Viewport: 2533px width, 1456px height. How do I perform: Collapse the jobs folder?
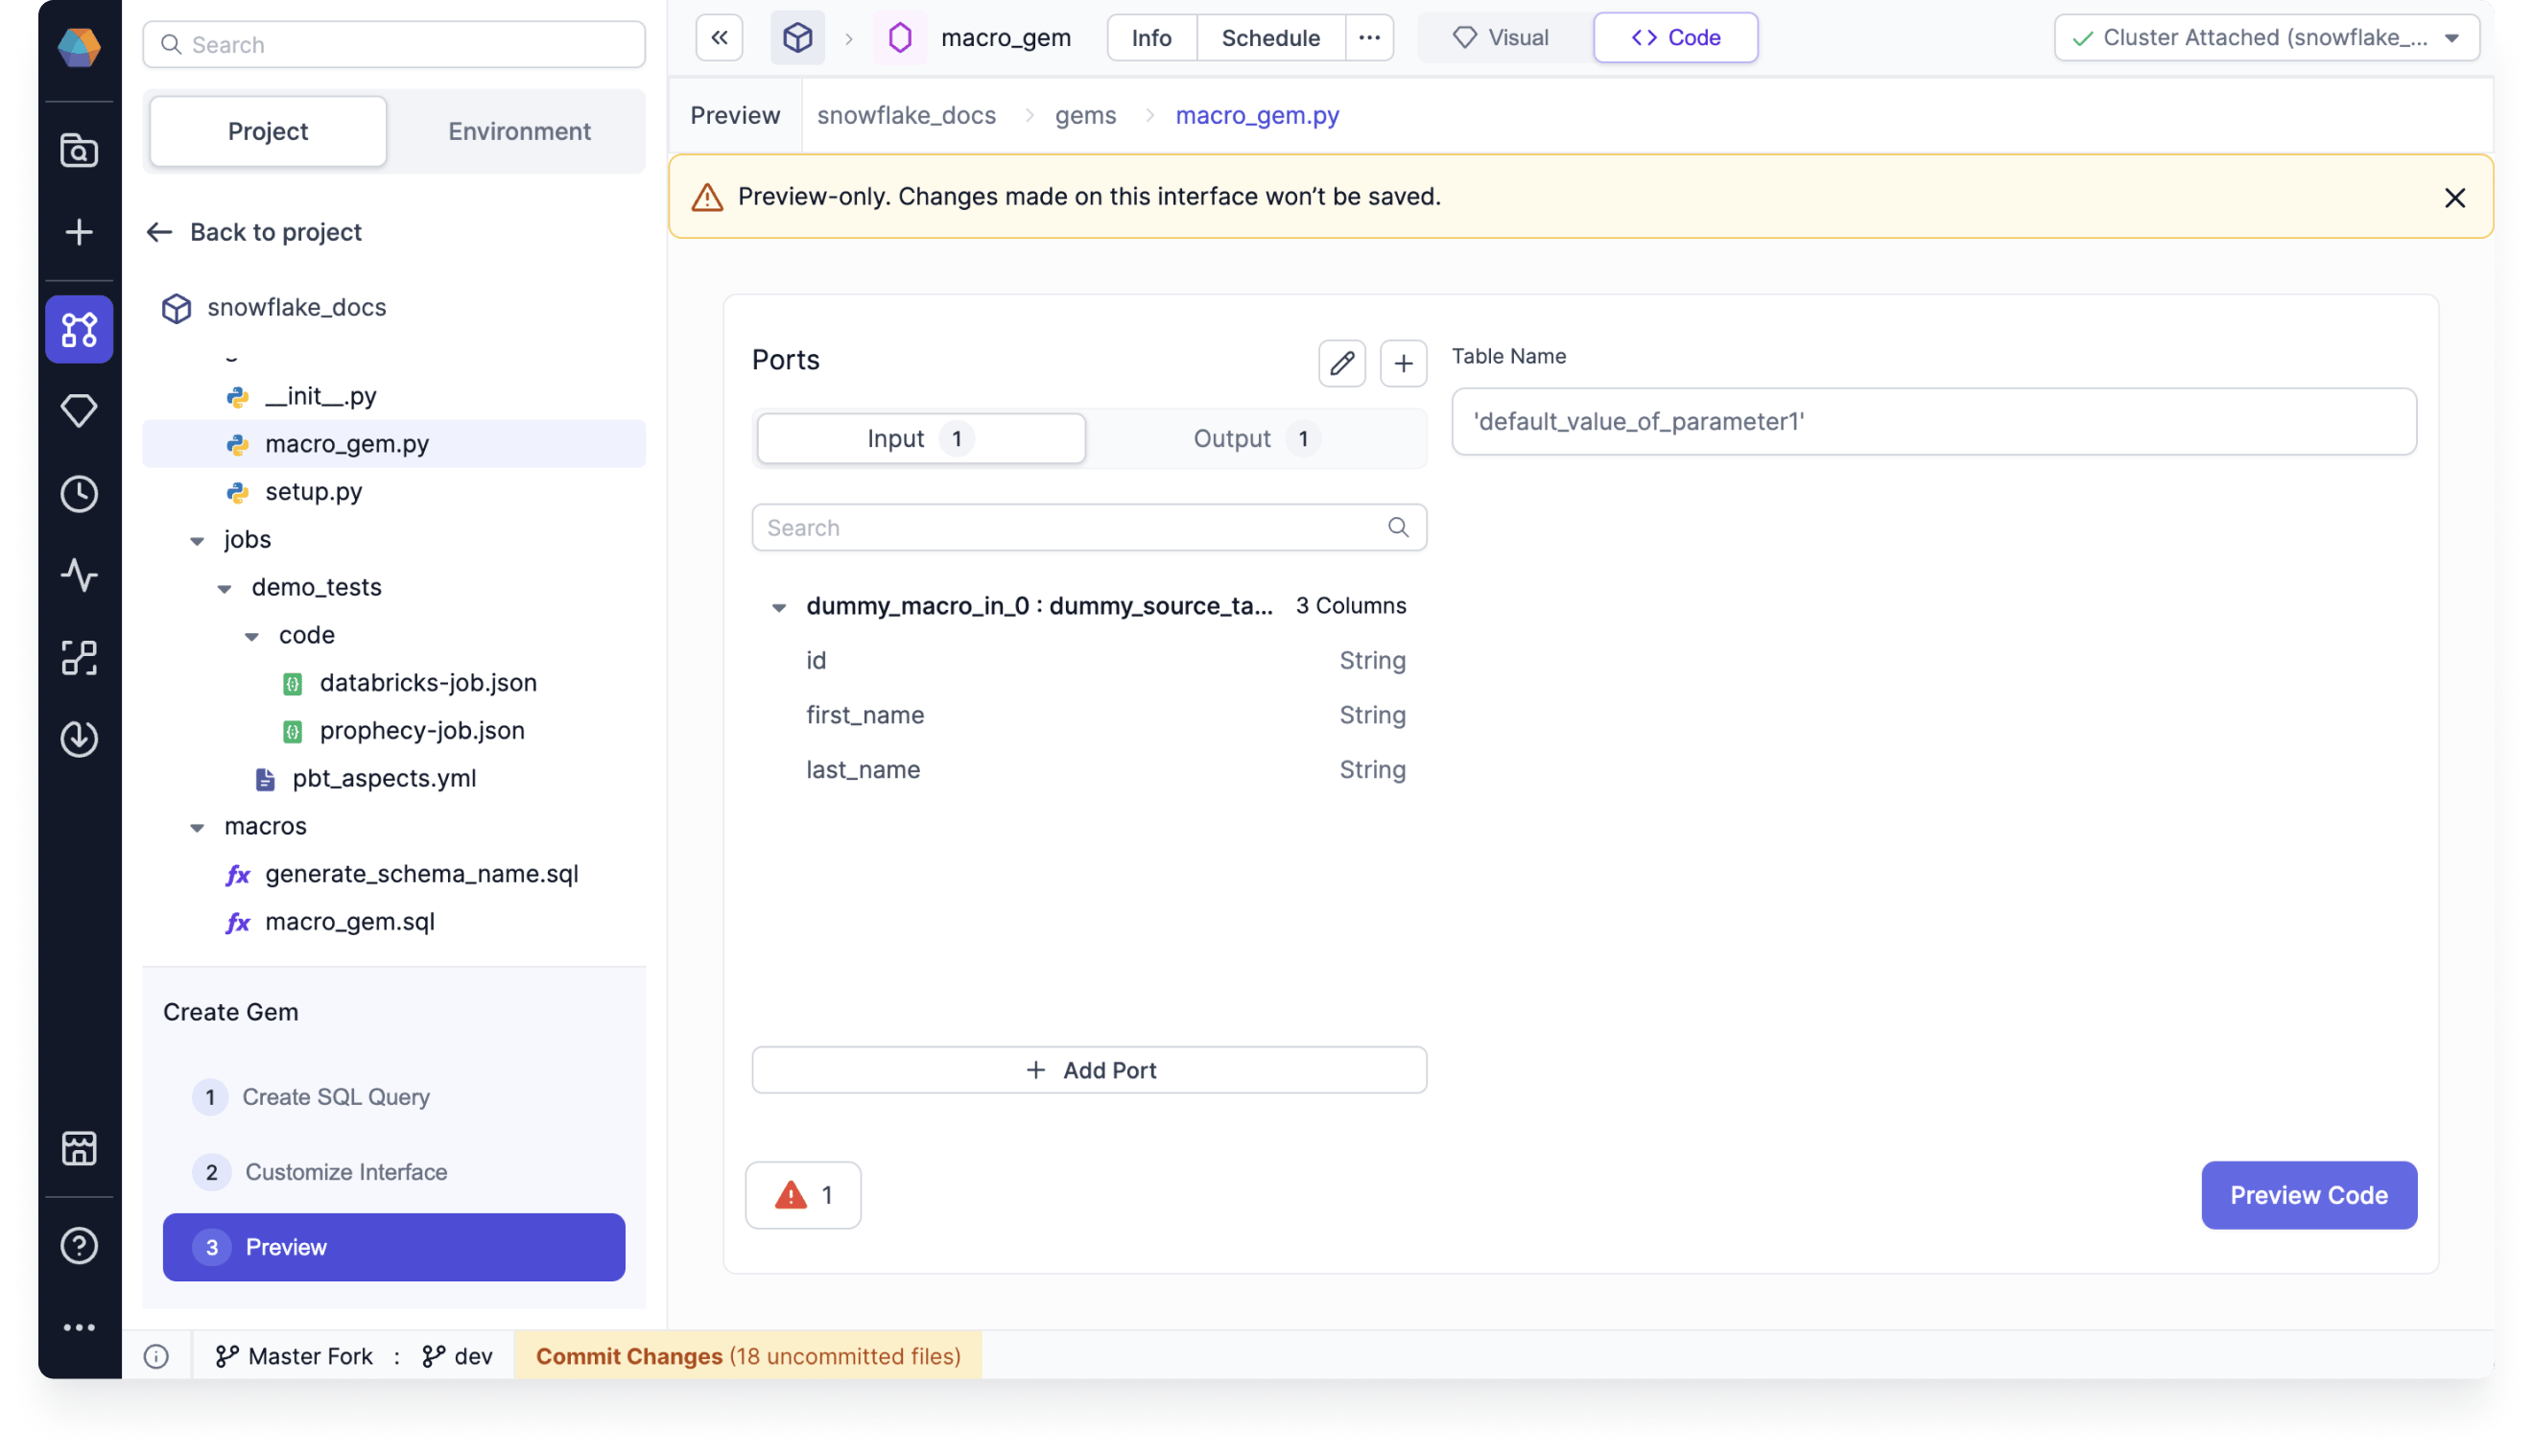click(x=197, y=541)
